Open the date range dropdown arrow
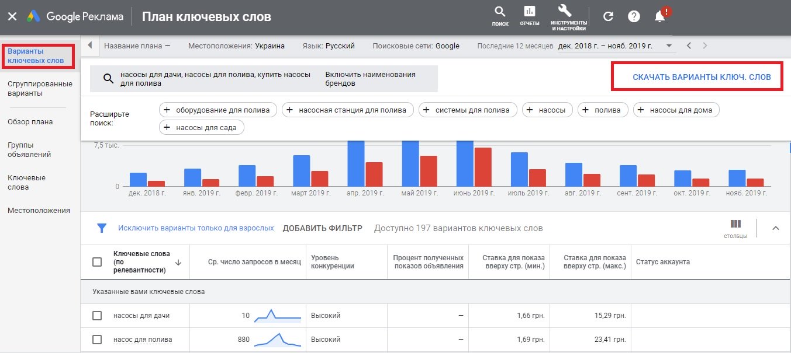Viewport: 791px width, 353px height. (669, 46)
